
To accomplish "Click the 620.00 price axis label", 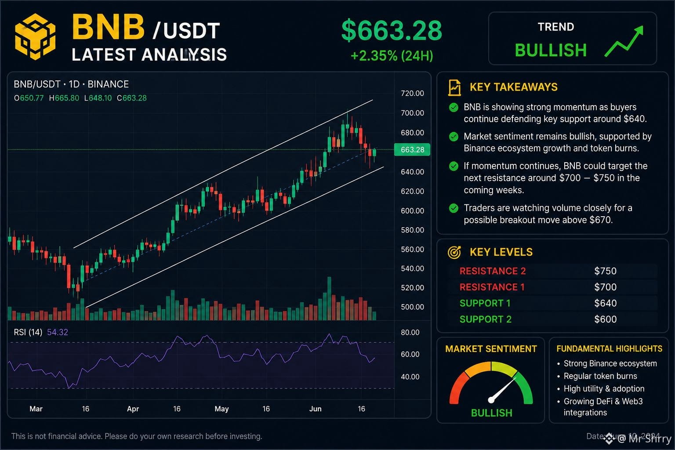I will pos(412,191).
